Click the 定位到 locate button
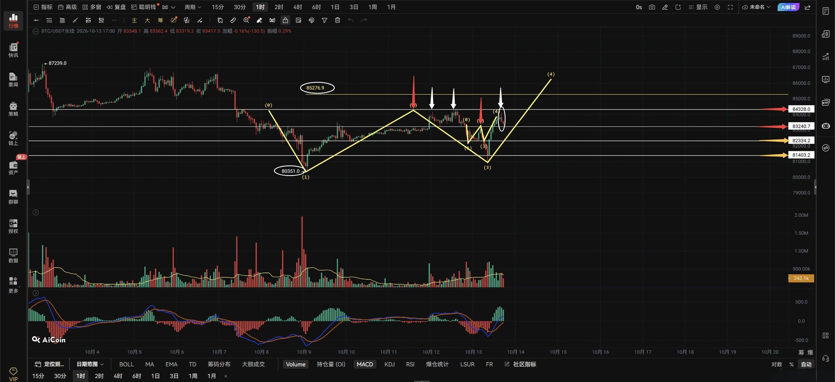Screen dimensions: 835x382 (x=50, y=364)
